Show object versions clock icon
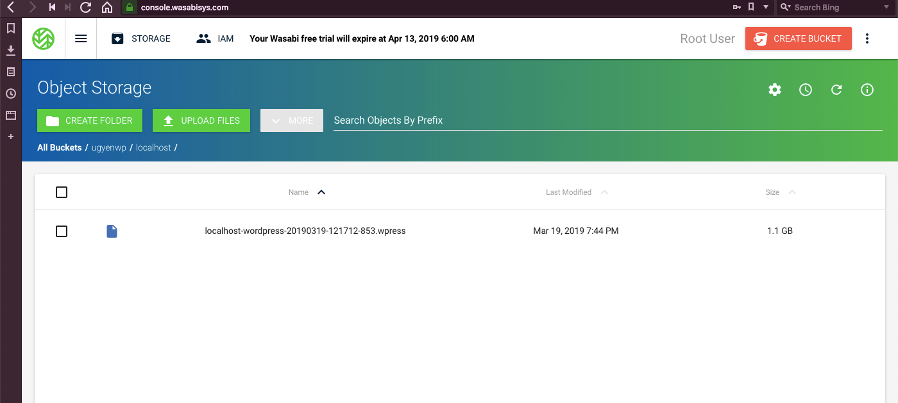 point(806,90)
